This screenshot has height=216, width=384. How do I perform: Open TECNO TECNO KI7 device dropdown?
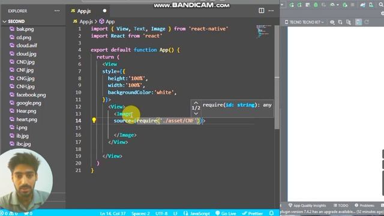pyautogui.click(x=304, y=22)
